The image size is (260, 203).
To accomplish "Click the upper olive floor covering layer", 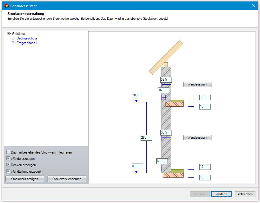I will click(x=177, y=101).
